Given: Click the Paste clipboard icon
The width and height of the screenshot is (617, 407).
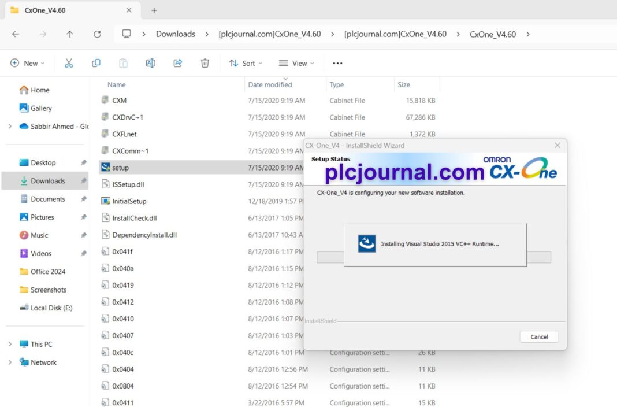Looking at the screenshot, I should pyautogui.click(x=123, y=63).
